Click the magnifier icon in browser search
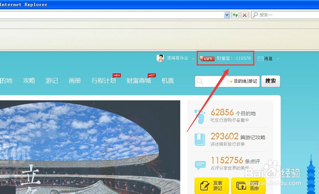The image size is (319, 194). (255, 15)
